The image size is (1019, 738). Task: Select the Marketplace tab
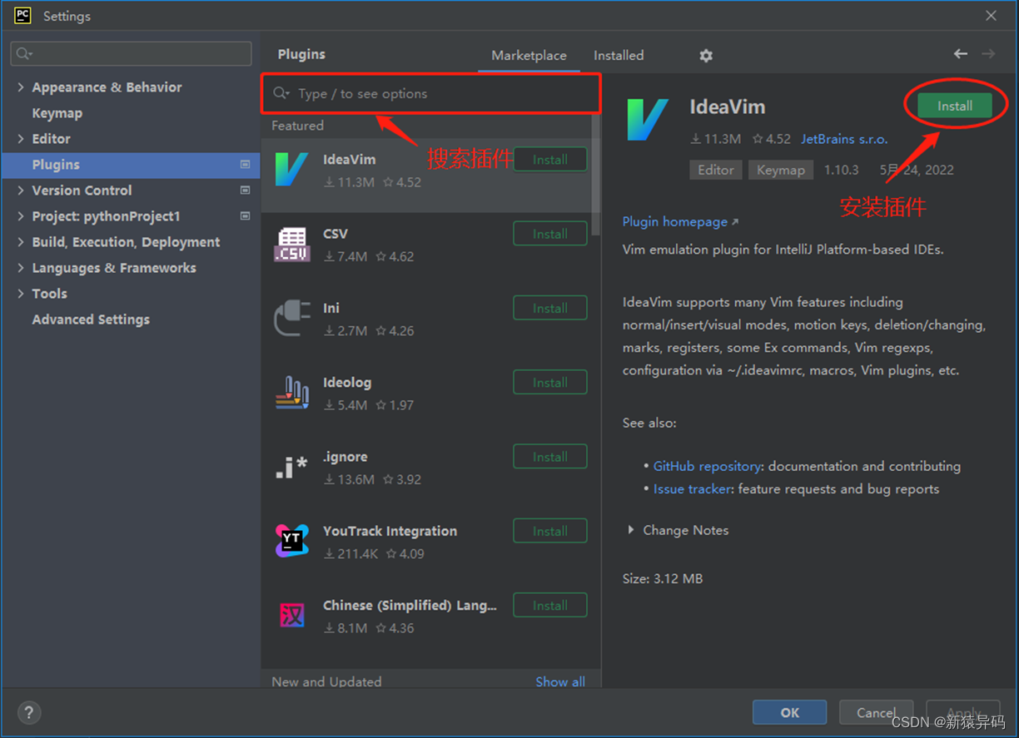click(x=529, y=55)
